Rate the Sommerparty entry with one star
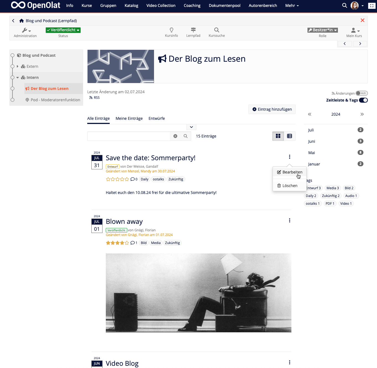 point(108,179)
